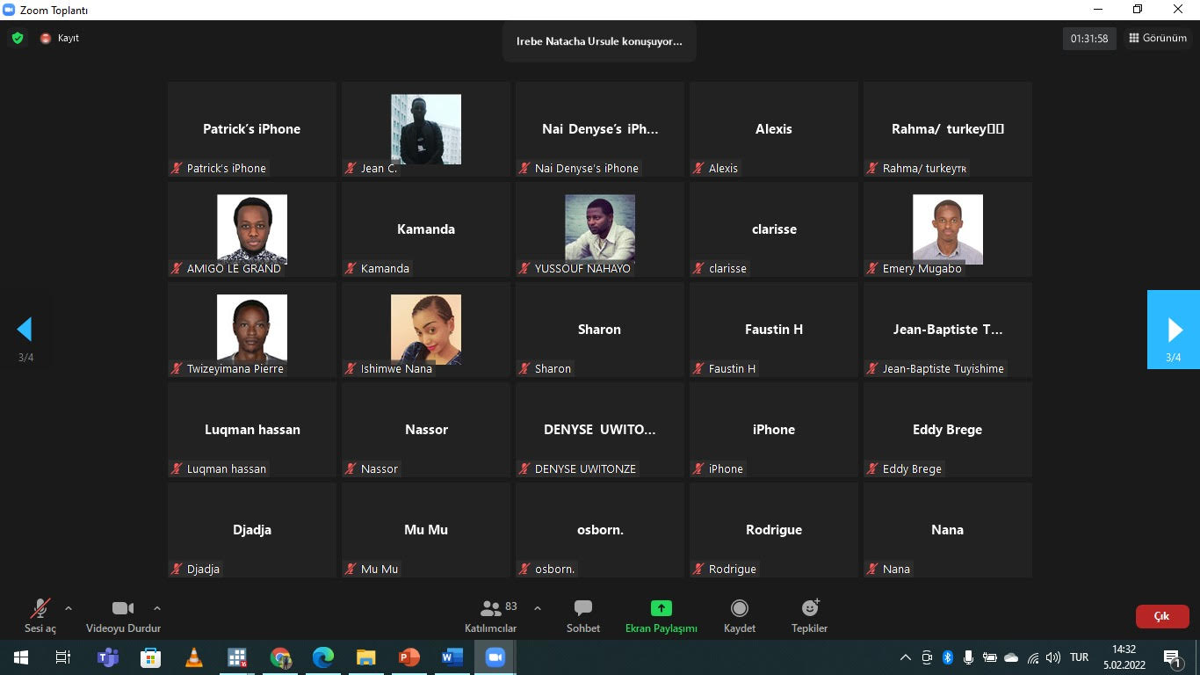Open the Sohbet chat panel
Viewport: 1200px width, 675px height.
[x=583, y=616]
